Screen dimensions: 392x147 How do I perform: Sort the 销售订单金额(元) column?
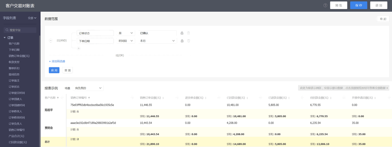point(164,98)
